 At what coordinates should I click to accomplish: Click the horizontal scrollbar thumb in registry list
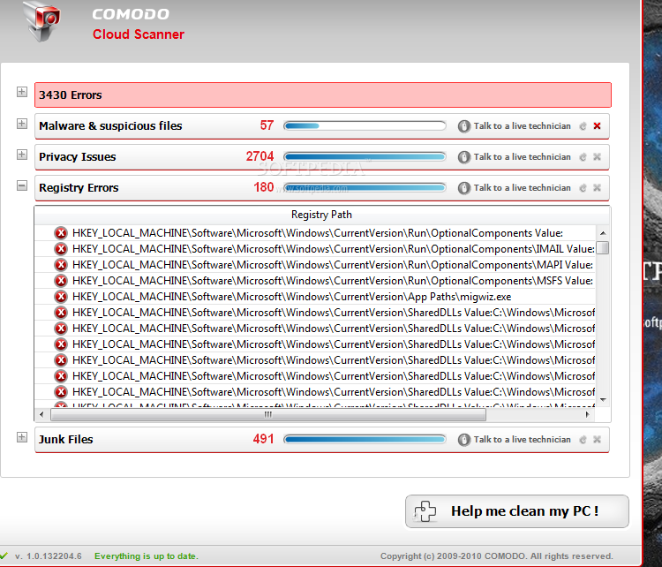pos(268,414)
